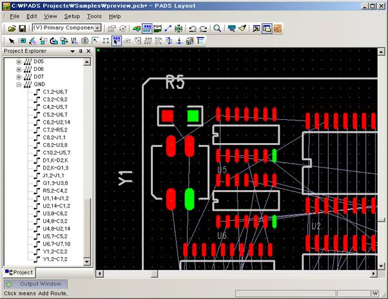Open the Setup menu
This screenshot has width=388, height=299.
[x=72, y=16]
